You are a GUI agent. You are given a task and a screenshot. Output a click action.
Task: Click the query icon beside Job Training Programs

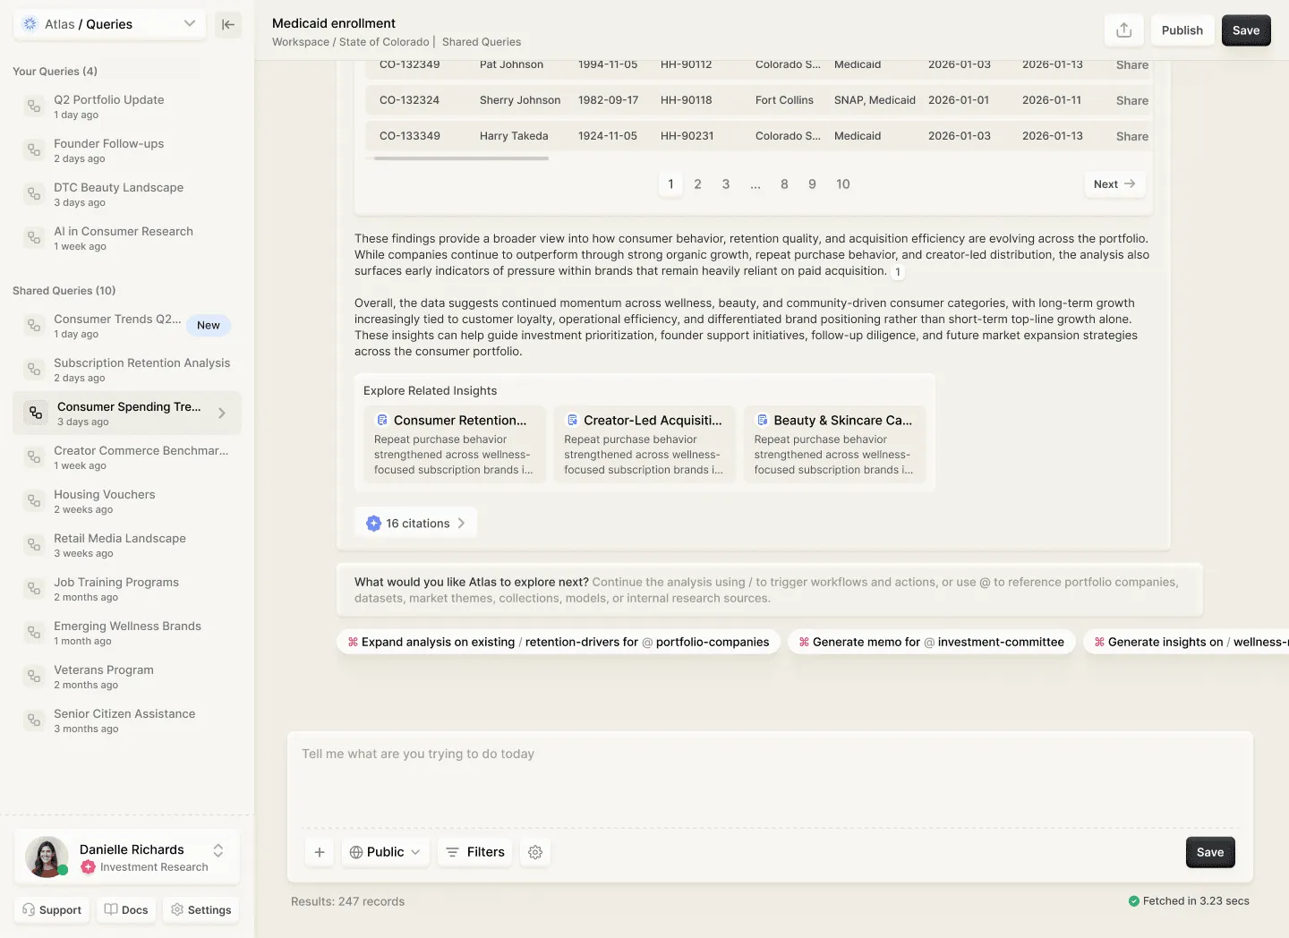34,589
